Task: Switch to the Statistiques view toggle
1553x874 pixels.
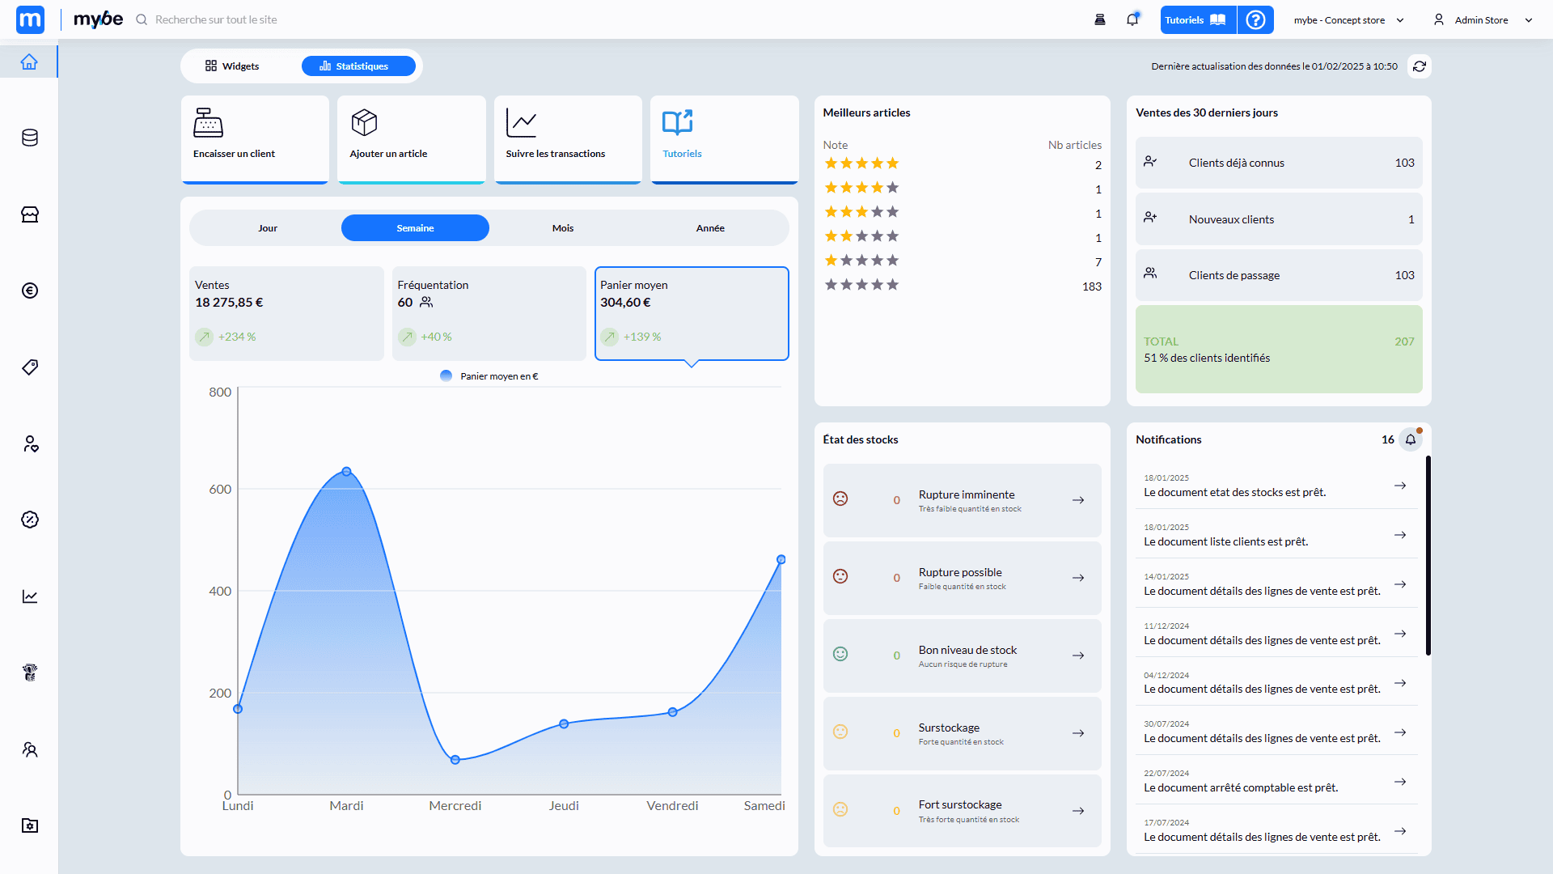Action: pos(358,66)
